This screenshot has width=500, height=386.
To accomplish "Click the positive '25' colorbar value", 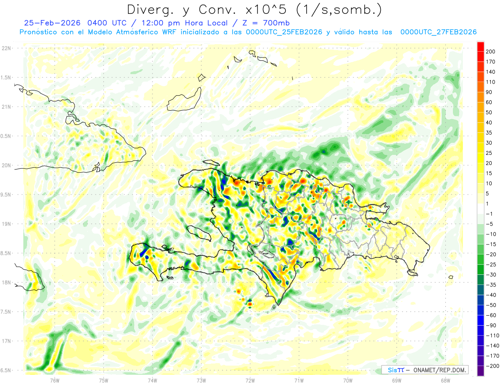I will (x=489, y=153).
